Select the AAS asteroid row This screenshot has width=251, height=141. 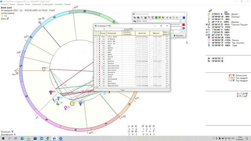(131, 46)
